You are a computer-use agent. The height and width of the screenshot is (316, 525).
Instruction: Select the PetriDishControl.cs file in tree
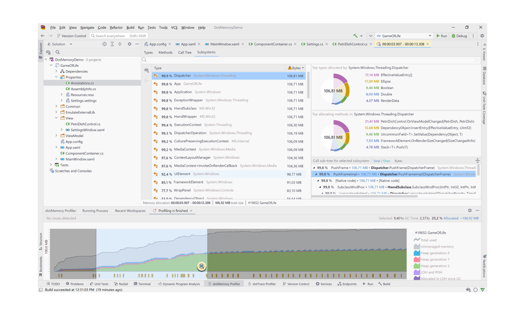tap(86, 124)
